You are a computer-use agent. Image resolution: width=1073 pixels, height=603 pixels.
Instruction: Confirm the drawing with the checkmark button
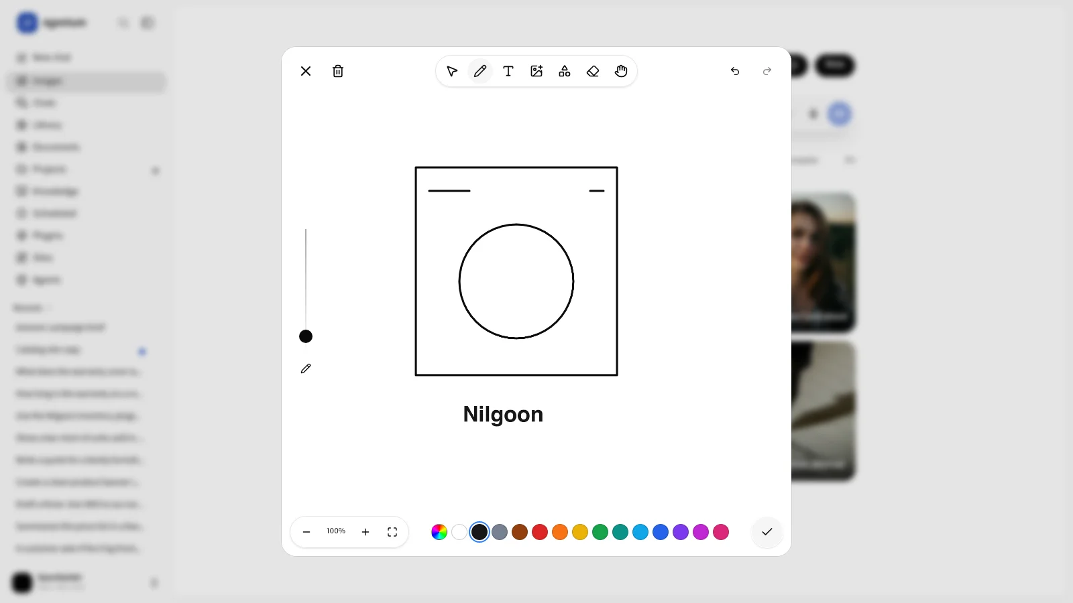[x=767, y=532]
